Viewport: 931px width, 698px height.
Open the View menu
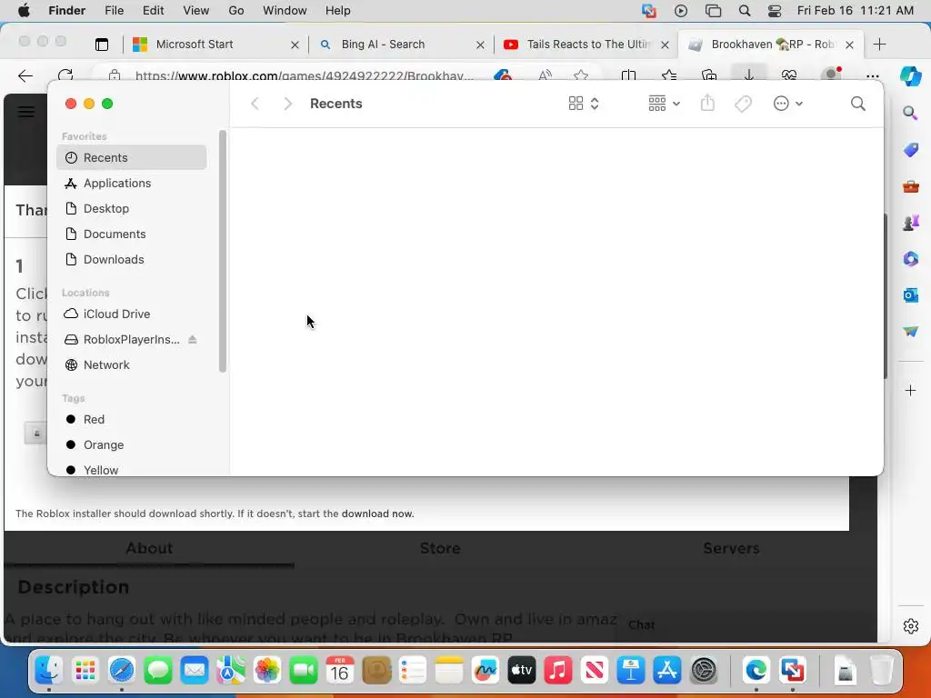coord(196,11)
